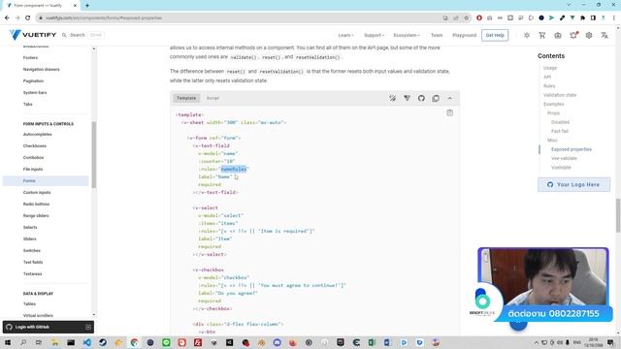Switch to the Script tab
Screen dimensions: 621x349
pyautogui.click(x=212, y=98)
